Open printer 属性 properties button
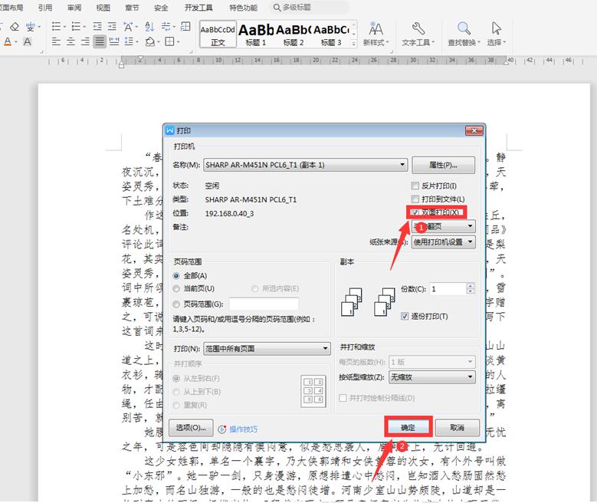Screen dimensions: 597x503 click(x=443, y=165)
